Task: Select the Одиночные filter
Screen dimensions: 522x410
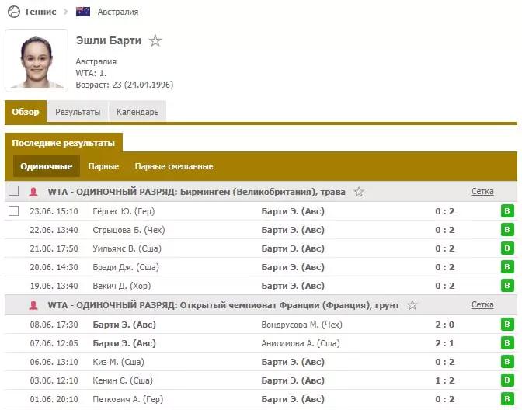Action: (x=47, y=166)
